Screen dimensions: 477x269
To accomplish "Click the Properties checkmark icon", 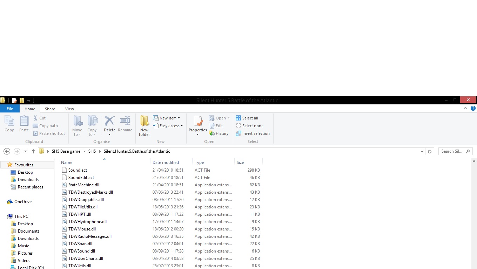I will 198,121.
